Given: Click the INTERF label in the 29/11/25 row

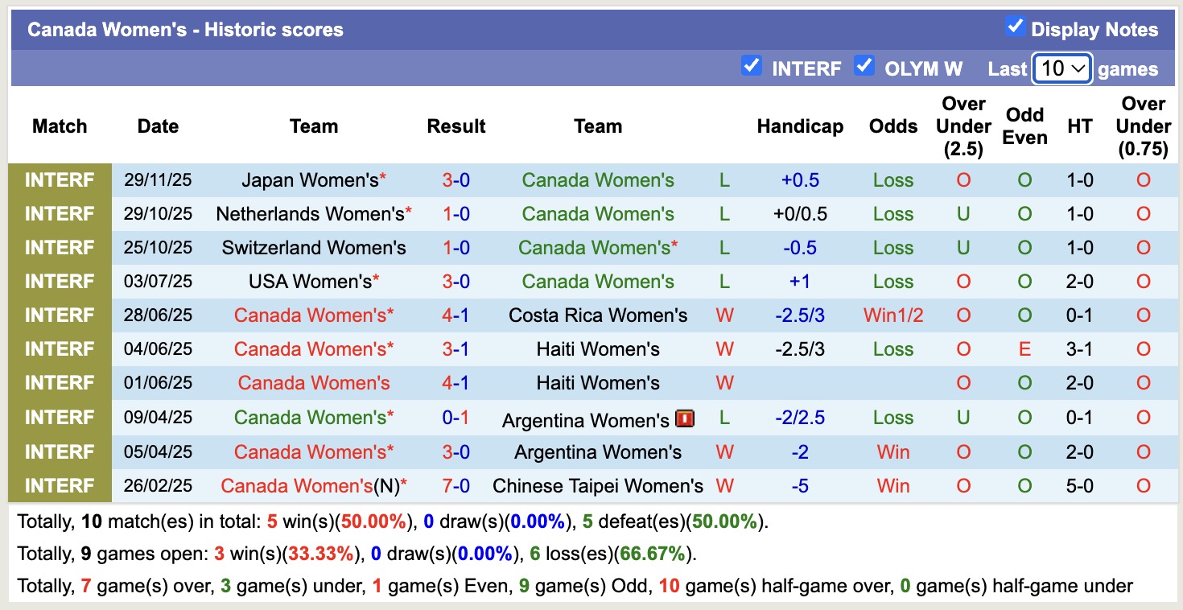Looking at the screenshot, I should coord(60,180).
